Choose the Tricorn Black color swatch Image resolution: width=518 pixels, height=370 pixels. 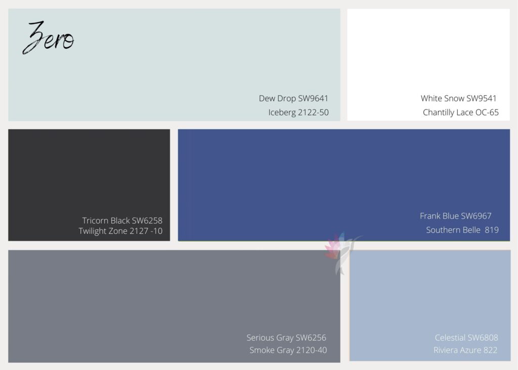[89, 172]
